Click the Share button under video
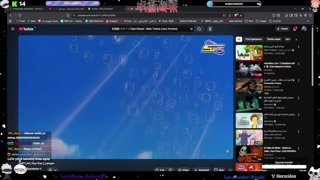Image resolution: width=320 pixels, height=180 pixels. (183, 170)
